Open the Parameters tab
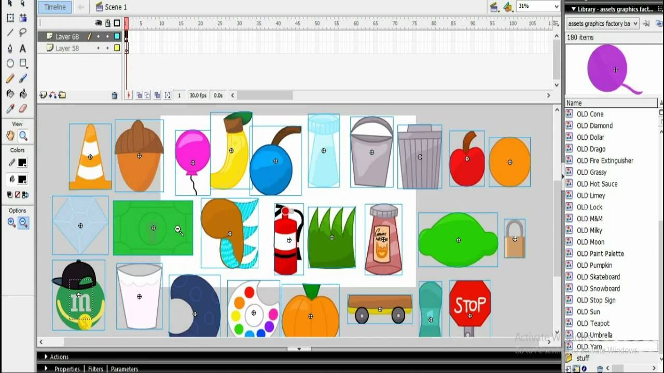664x373 pixels. coord(125,369)
